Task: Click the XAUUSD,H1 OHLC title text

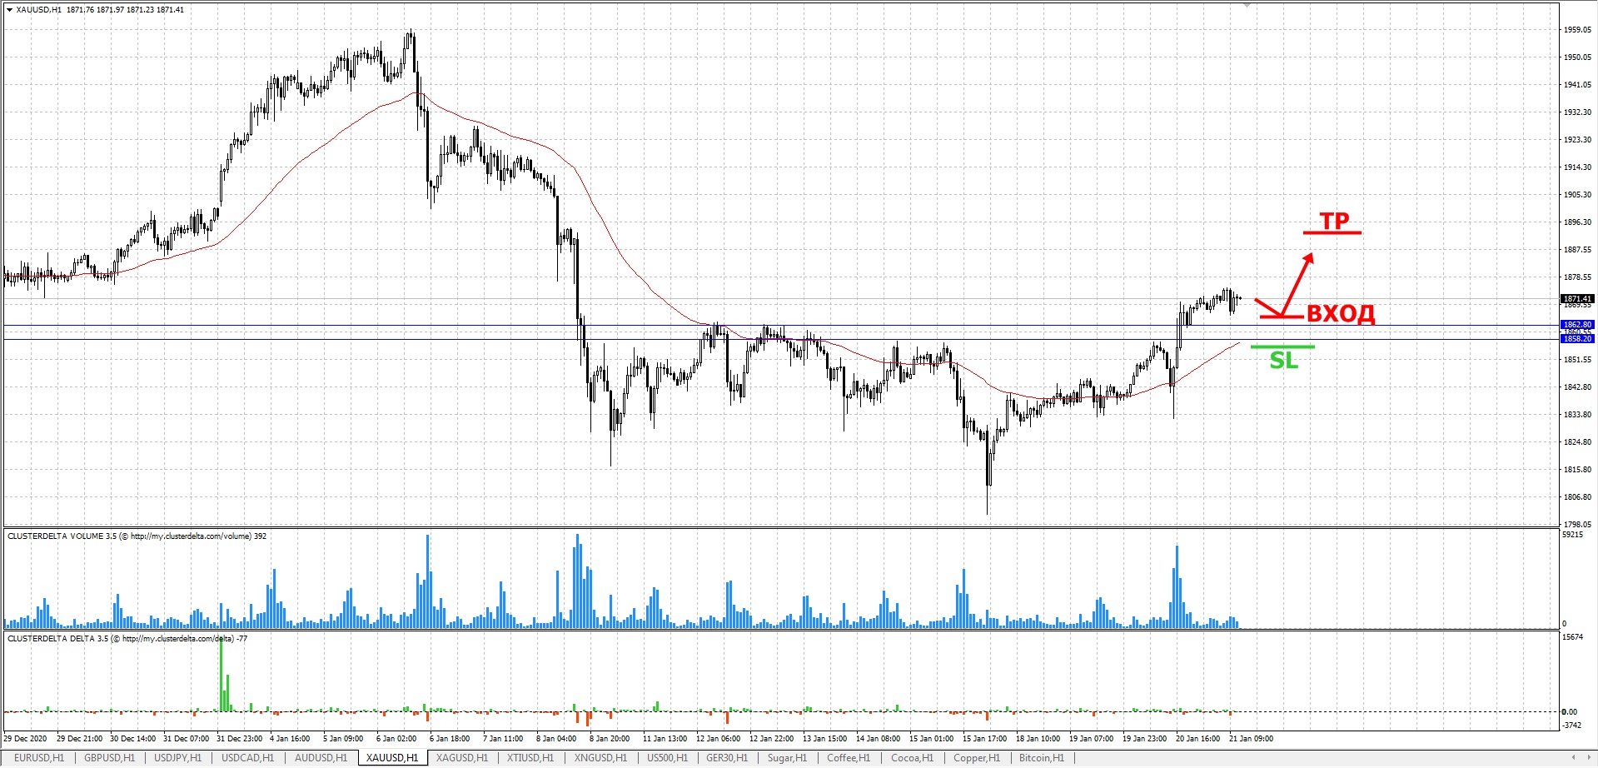Action: [100, 10]
